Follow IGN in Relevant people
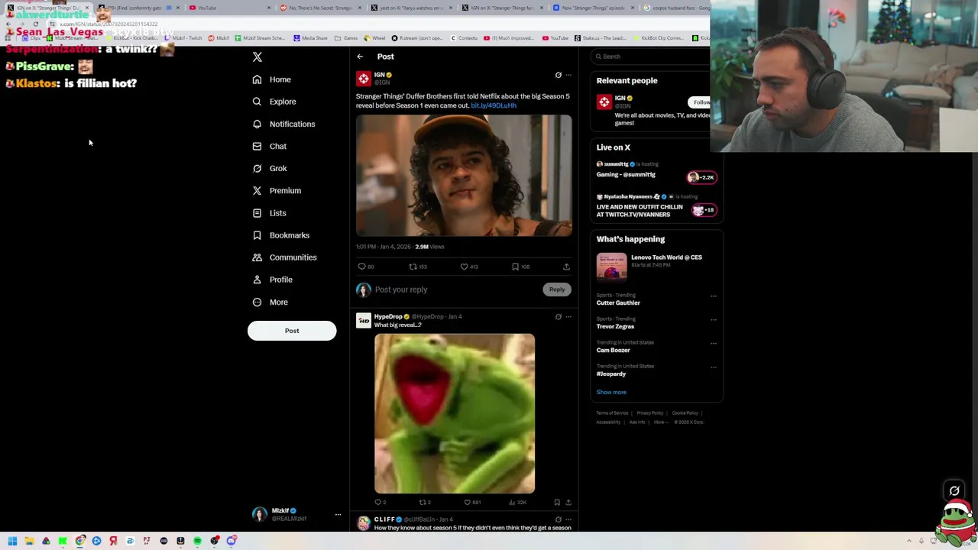This screenshot has height=550, width=978. coord(701,102)
